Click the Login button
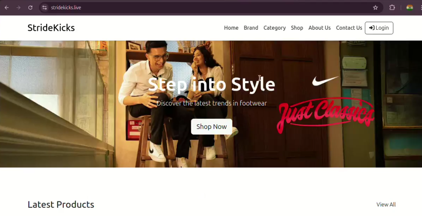 pos(379,28)
